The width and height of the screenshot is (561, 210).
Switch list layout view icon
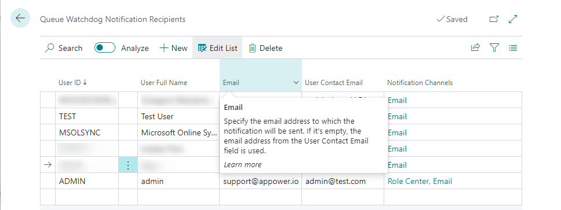[x=513, y=47]
